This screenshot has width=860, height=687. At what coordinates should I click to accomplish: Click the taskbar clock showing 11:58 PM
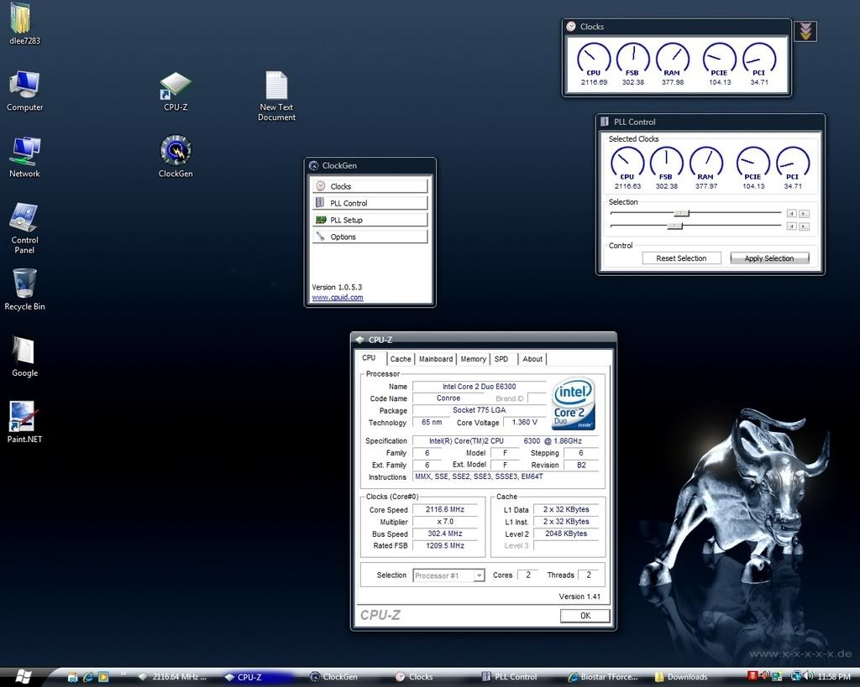point(834,677)
